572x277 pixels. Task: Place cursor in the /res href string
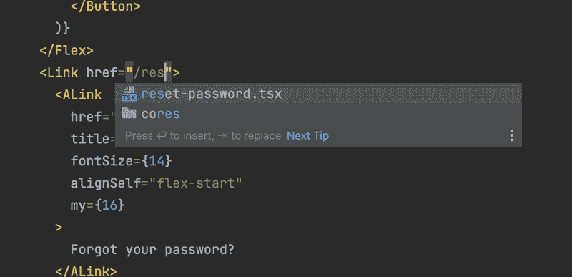(x=149, y=73)
